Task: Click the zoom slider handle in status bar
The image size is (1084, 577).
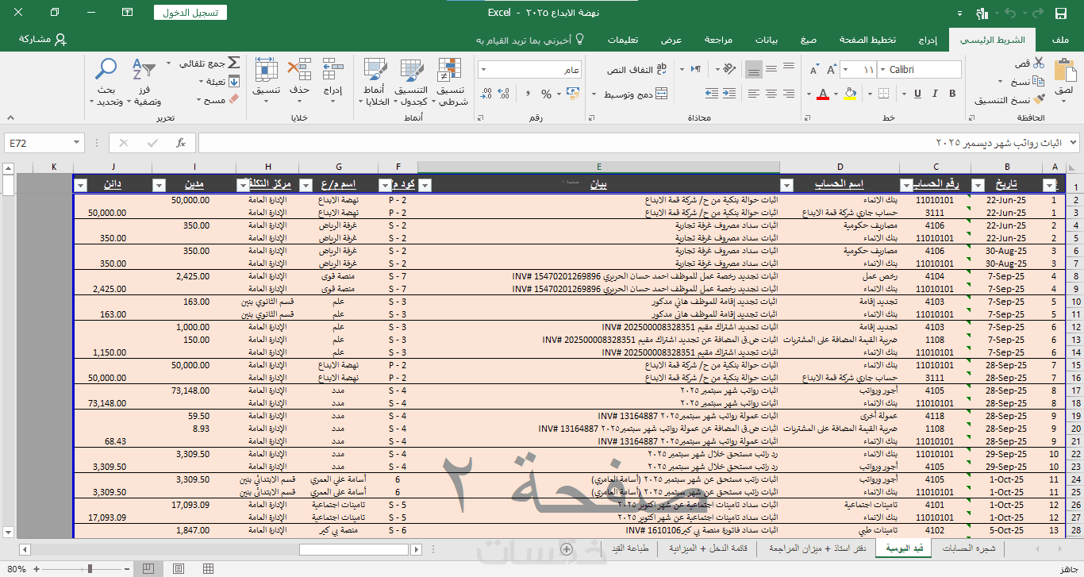Action: 89,568
